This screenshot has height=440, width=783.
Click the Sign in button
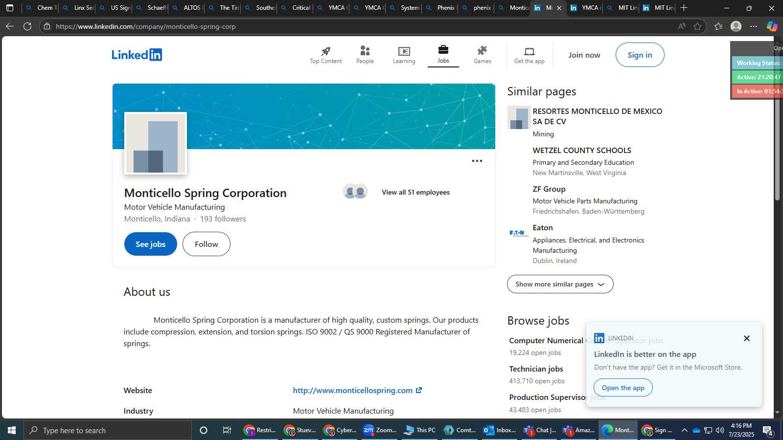coord(640,55)
